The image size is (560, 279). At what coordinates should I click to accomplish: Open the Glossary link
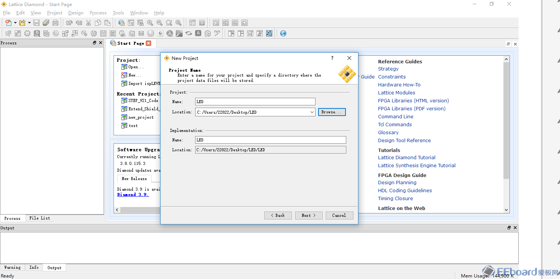click(388, 133)
